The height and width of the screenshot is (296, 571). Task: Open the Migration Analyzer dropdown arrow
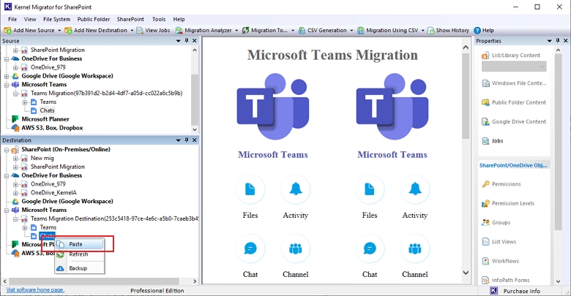point(236,31)
